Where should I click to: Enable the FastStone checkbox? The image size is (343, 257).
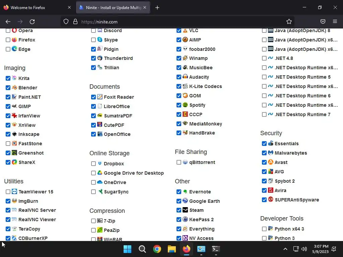pyautogui.click(x=8, y=144)
